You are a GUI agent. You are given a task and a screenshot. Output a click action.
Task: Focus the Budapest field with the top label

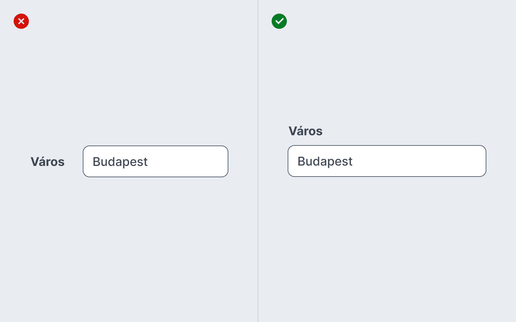pos(387,161)
